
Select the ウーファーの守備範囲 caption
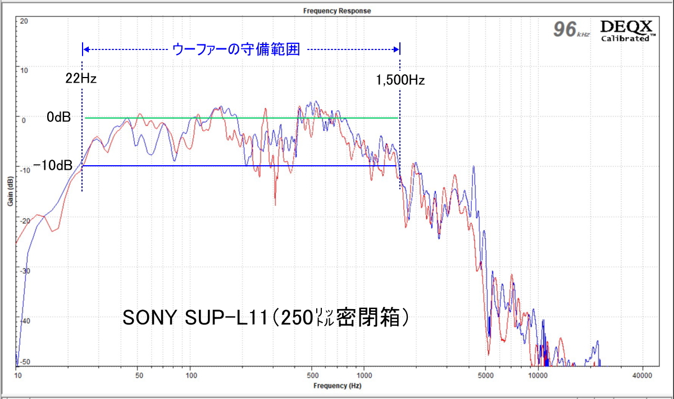(x=236, y=49)
